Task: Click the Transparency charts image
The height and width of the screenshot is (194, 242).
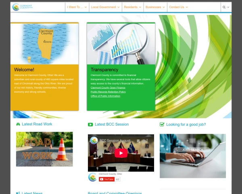Action: pos(121,44)
